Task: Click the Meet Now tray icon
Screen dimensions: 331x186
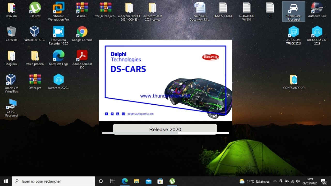Action: coord(281,181)
